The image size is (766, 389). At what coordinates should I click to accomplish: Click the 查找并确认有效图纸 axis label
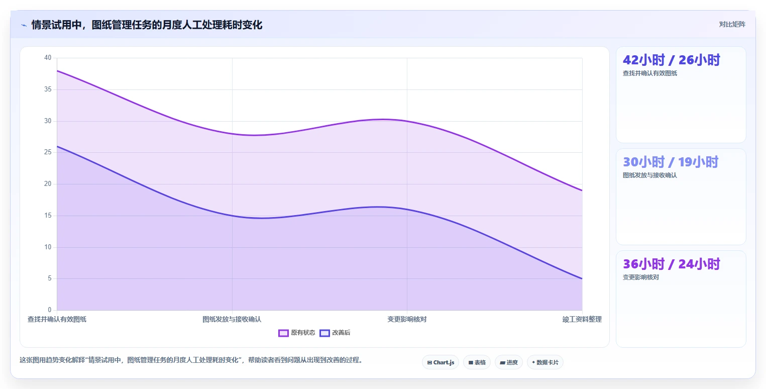pos(57,319)
